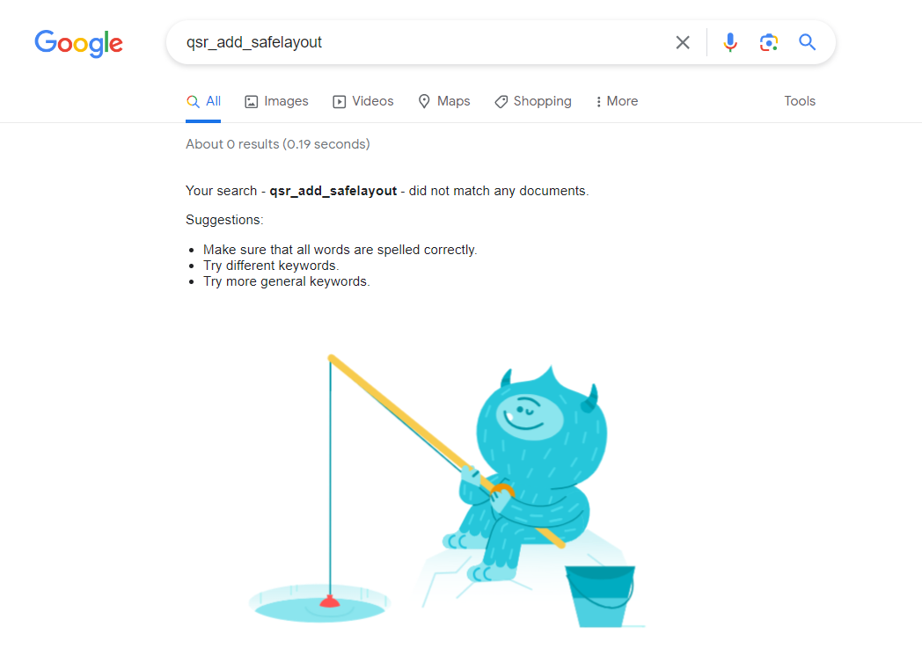Open Google Lens image search icon

point(769,42)
